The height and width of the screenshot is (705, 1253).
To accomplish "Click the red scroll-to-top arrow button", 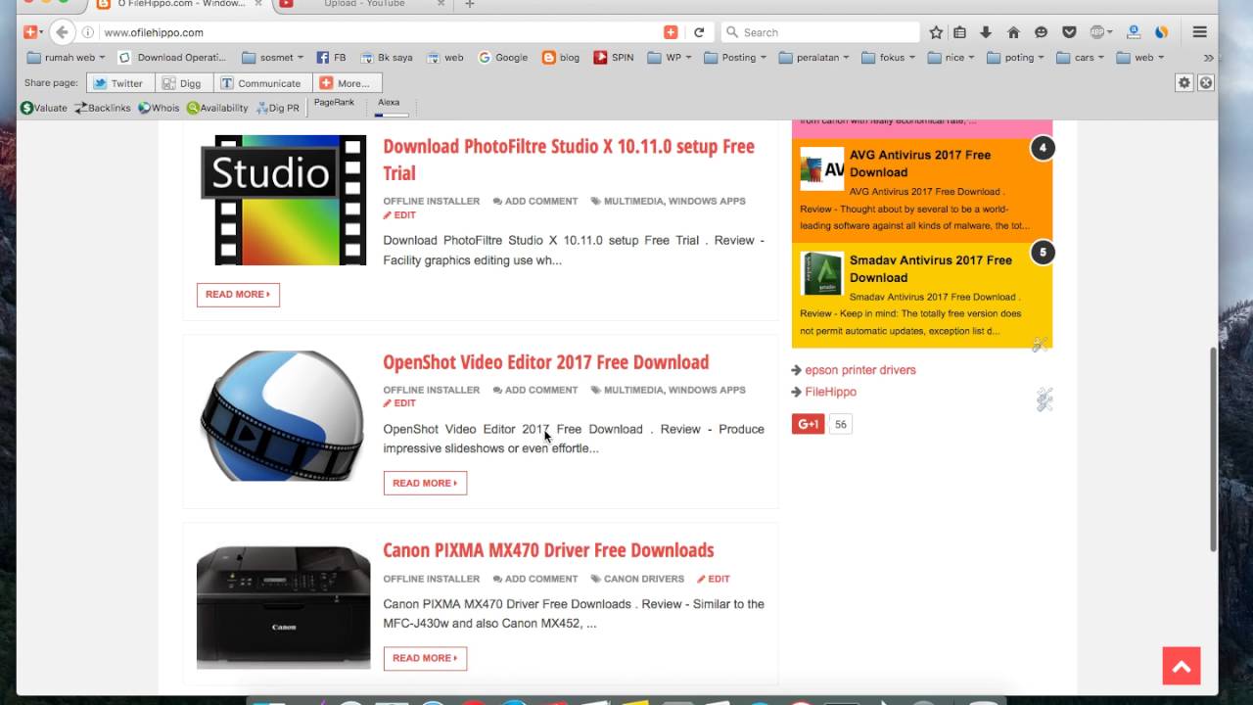I will 1182,666.
